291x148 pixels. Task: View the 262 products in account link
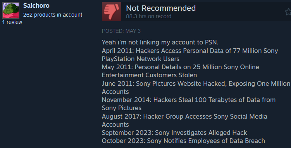click(x=53, y=15)
